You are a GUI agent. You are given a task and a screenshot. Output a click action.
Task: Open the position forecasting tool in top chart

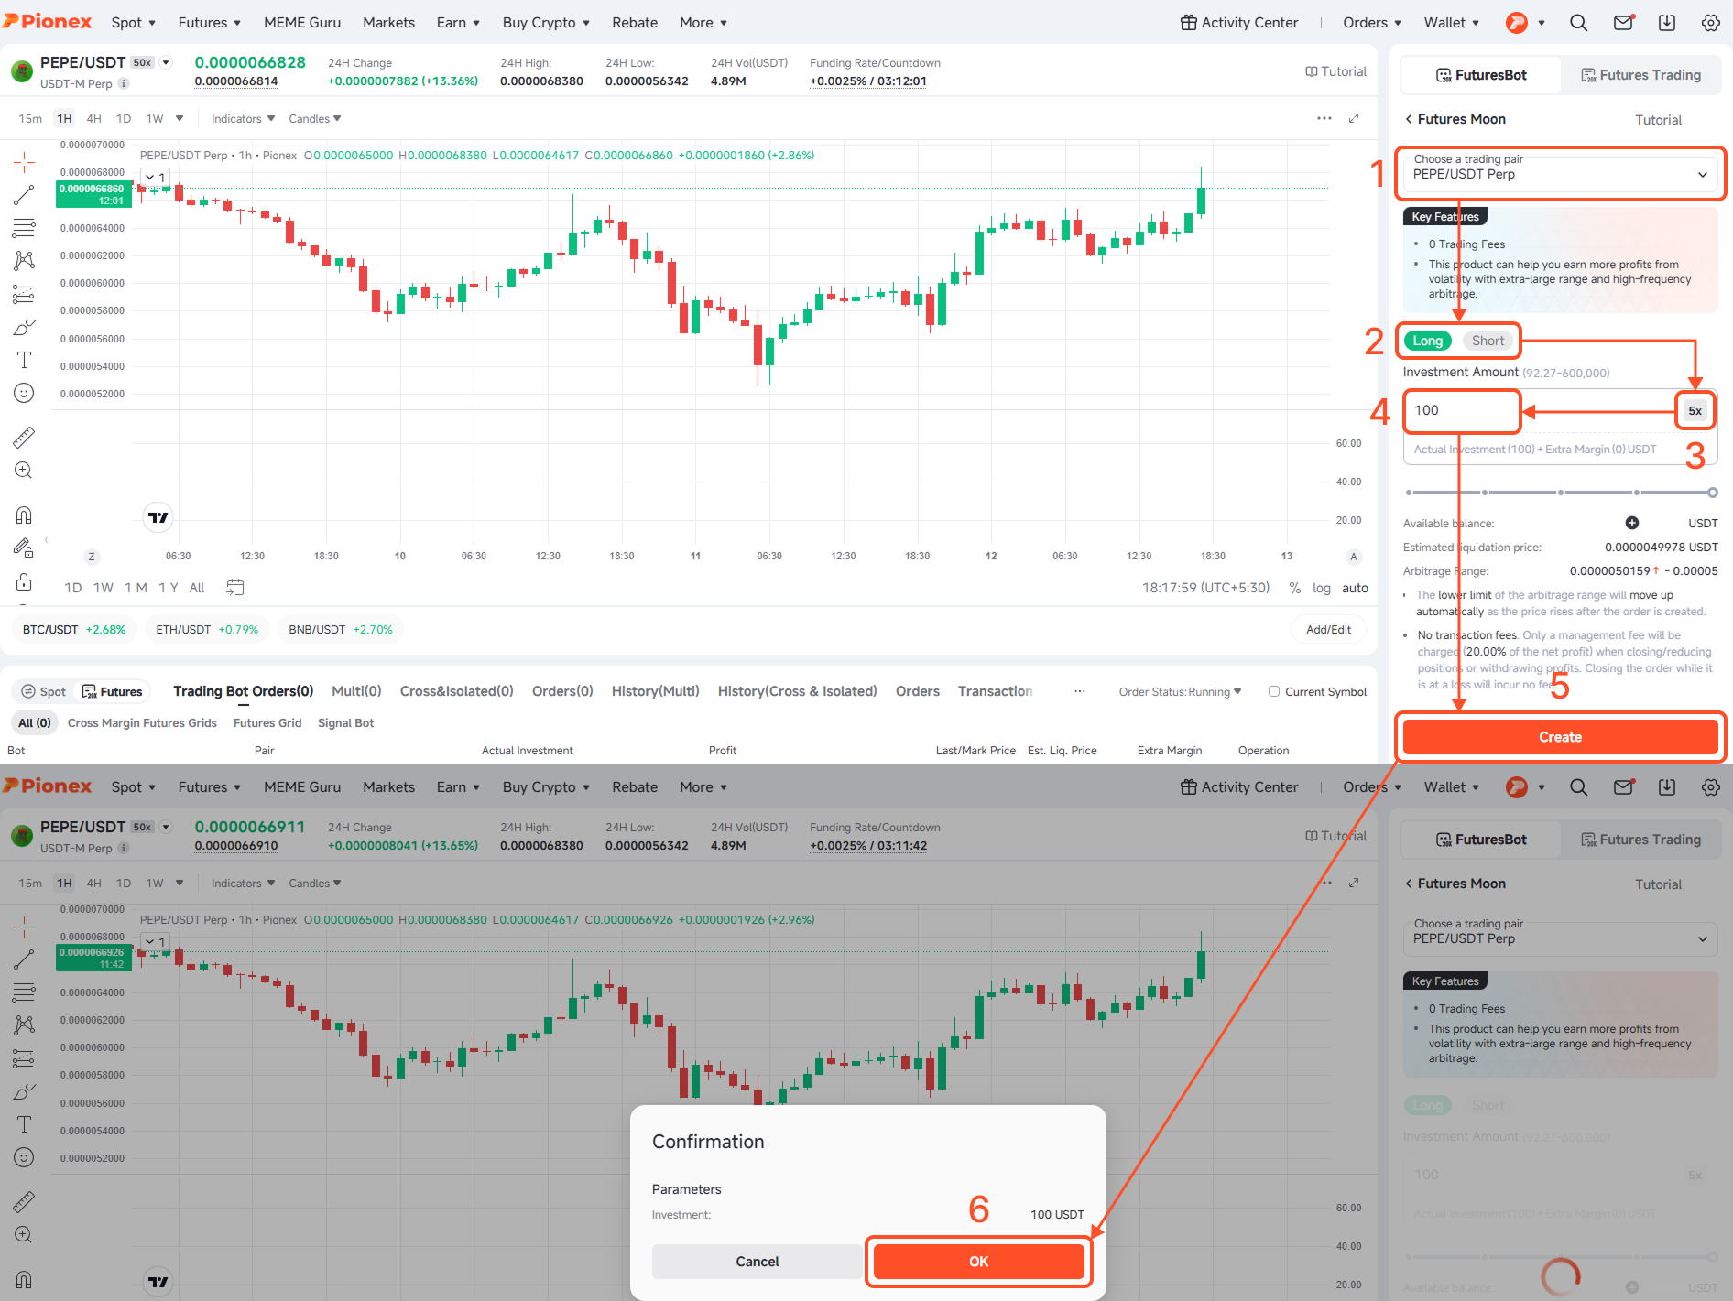point(24,294)
